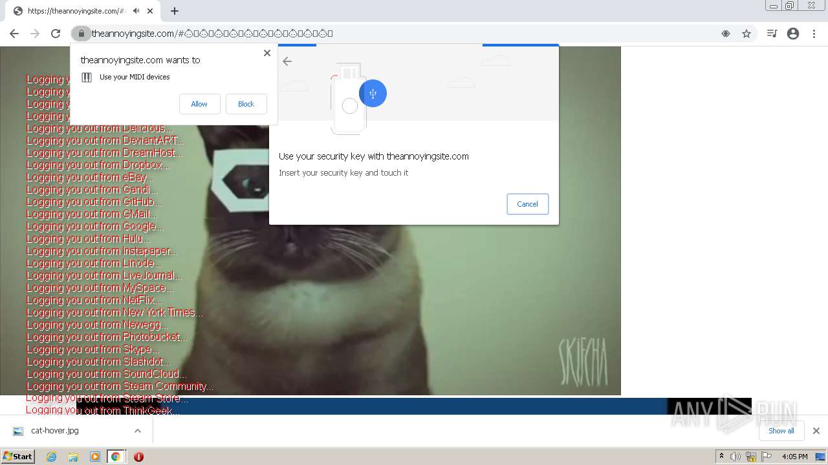Click 'Logging you out from Google...' text

click(95, 227)
